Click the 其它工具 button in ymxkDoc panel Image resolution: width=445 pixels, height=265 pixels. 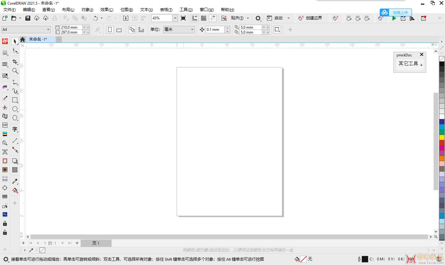pos(409,64)
